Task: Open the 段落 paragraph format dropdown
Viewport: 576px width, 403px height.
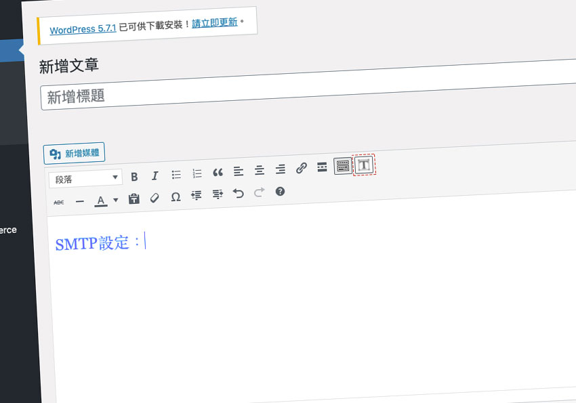Action: tap(85, 179)
